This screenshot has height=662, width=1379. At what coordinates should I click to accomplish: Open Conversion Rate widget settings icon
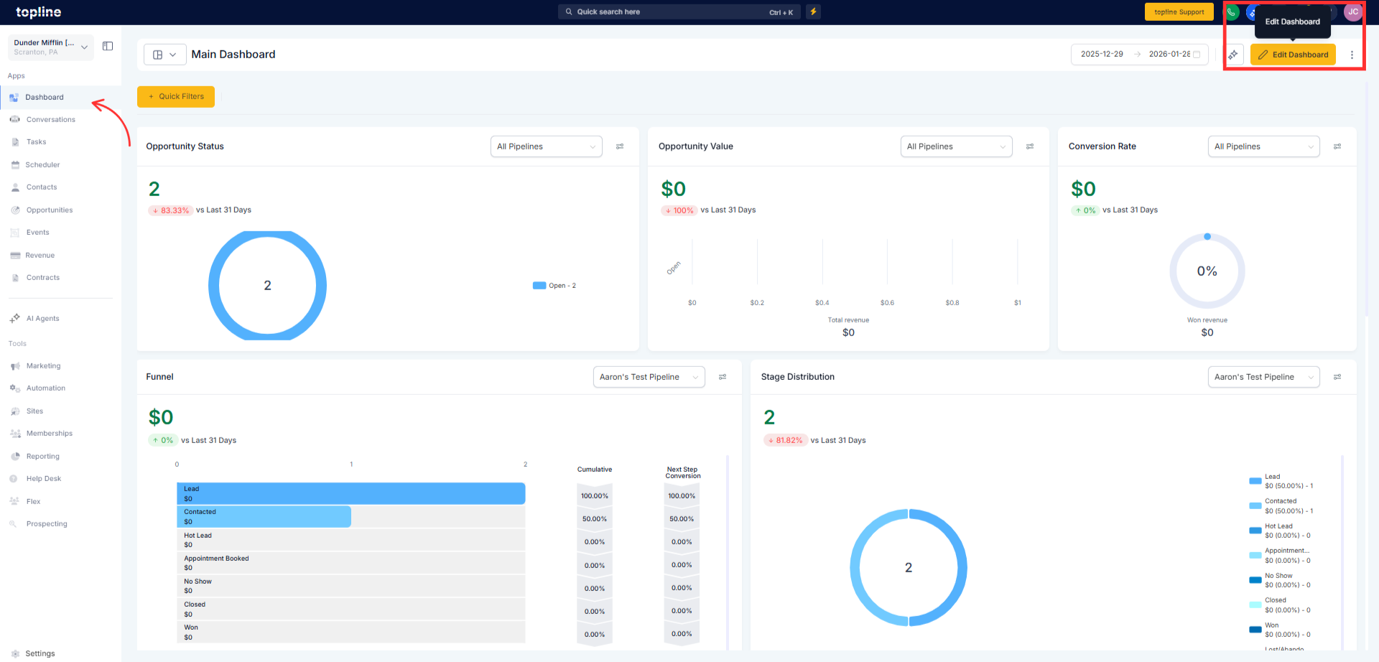pos(1337,146)
